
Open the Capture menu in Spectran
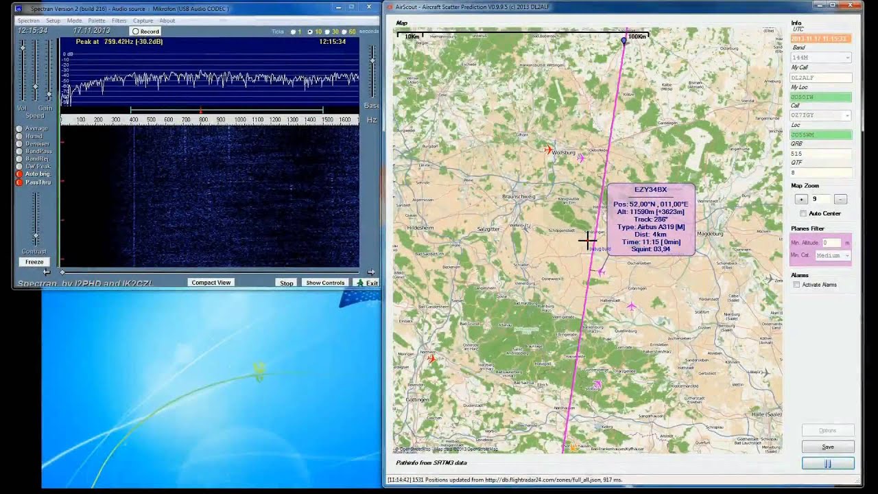click(x=143, y=21)
